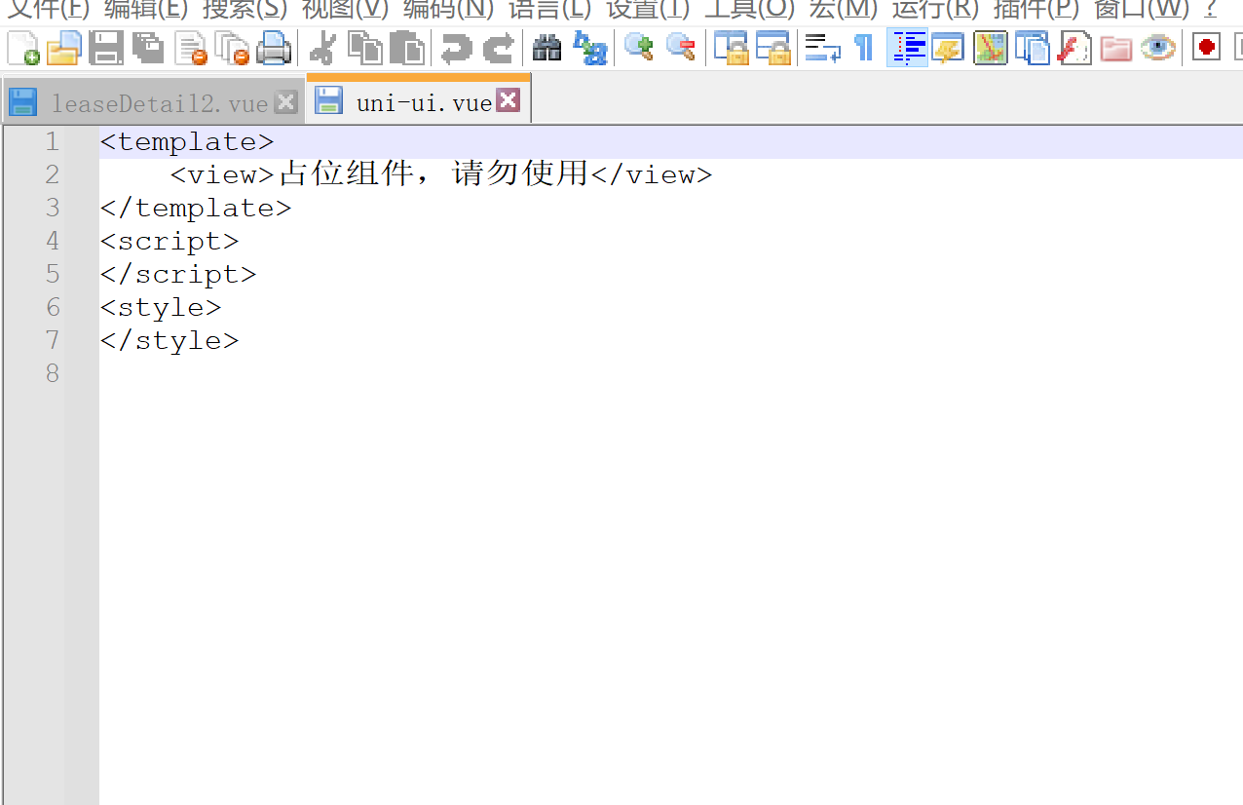Open a file using the folder icon
Image resolution: width=1243 pixels, height=805 pixels.
click(x=64, y=48)
